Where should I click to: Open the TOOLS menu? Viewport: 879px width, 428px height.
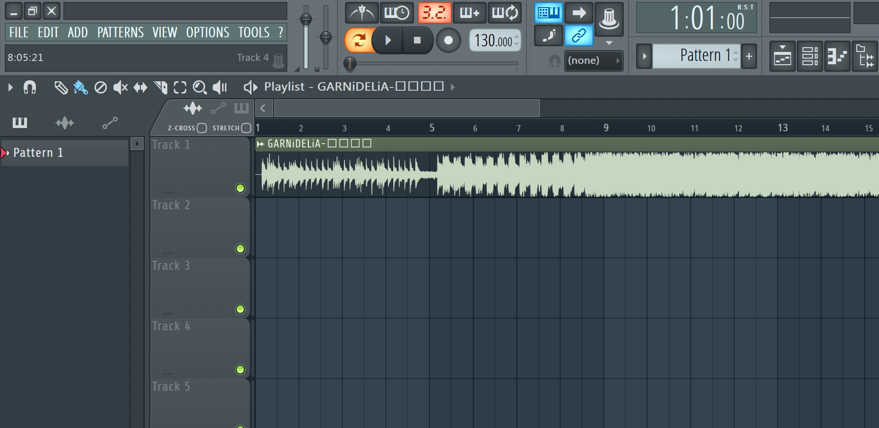[x=254, y=33]
